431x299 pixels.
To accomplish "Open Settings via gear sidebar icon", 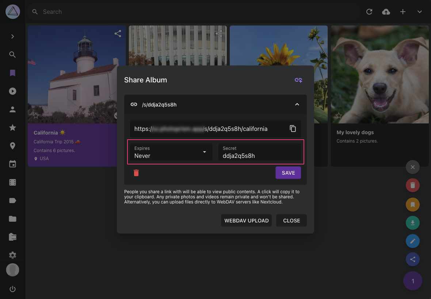I will point(12,255).
